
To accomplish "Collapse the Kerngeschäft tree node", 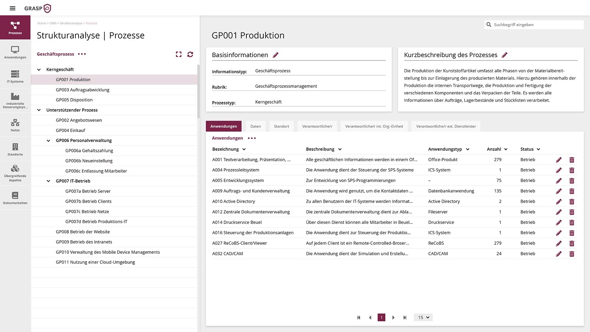I will 39,69.
